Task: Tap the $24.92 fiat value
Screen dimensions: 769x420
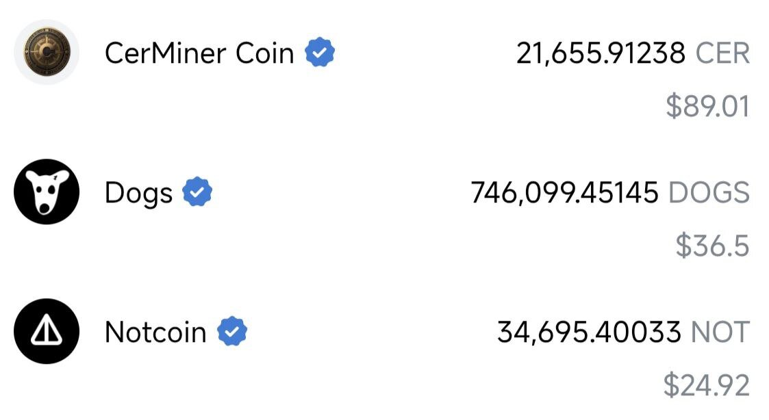Action: click(706, 386)
